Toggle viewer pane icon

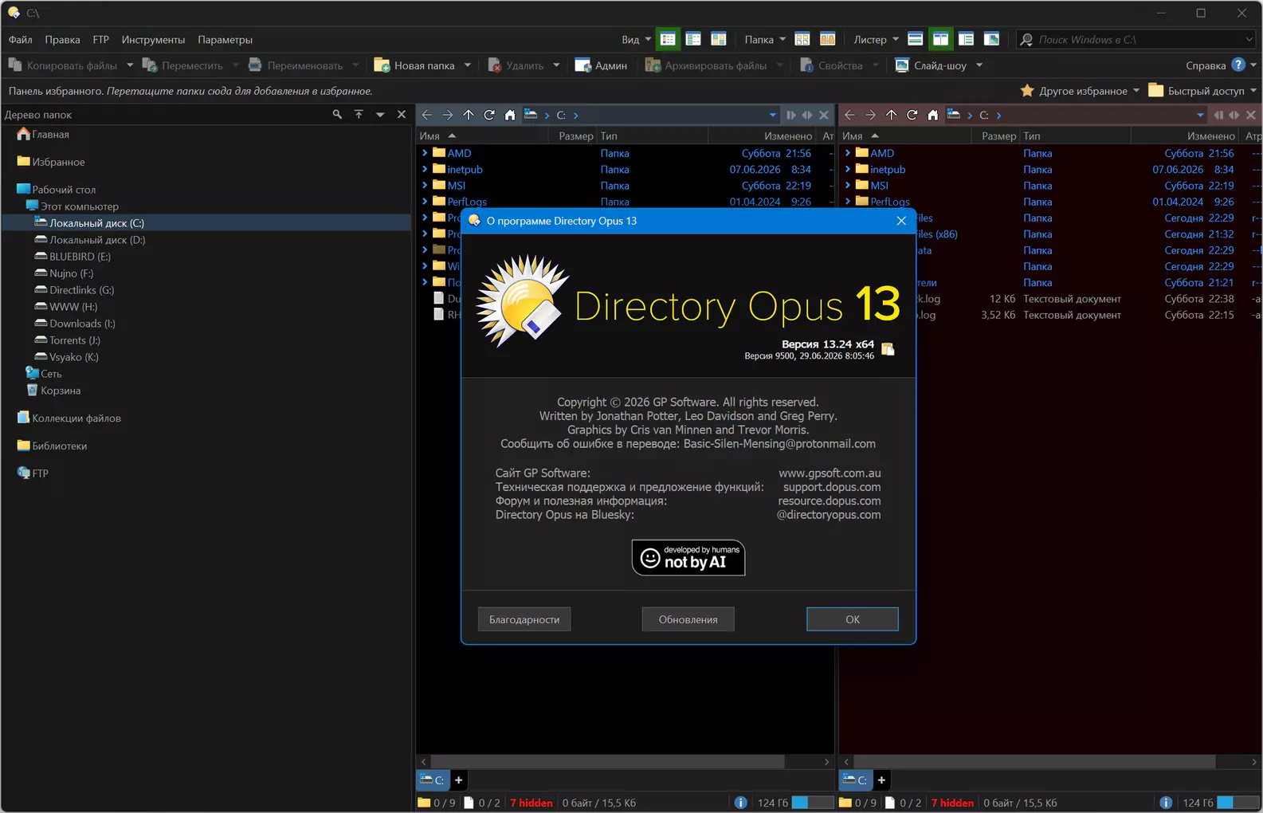click(992, 39)
